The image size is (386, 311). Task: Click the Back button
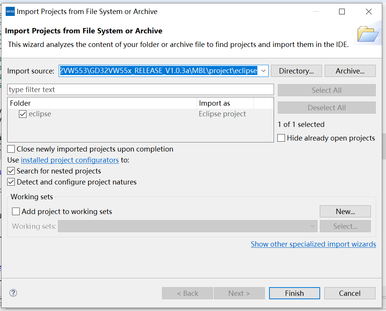point(187,293)
